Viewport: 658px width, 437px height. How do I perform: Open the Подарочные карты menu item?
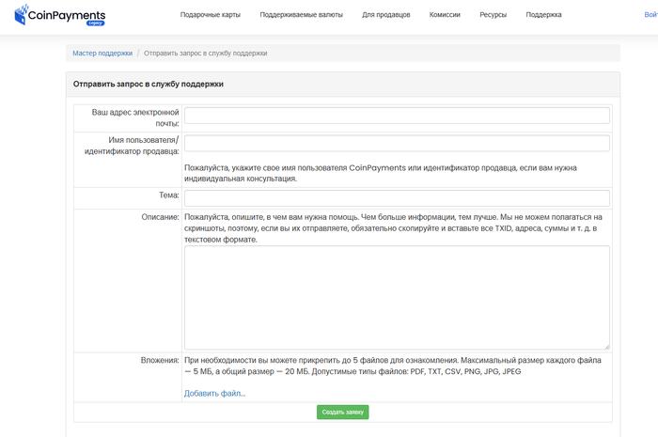tap(211, 15)
